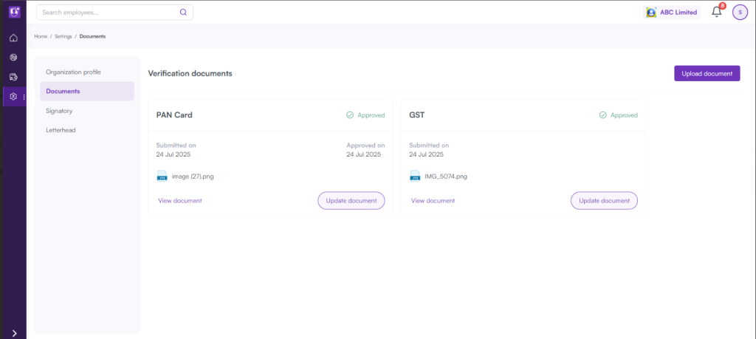Update the PAN Card document
The image size is (756, 339).
(351, 201)
